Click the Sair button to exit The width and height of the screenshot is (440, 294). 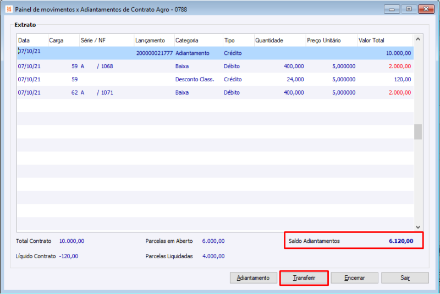tap(405, 278)
